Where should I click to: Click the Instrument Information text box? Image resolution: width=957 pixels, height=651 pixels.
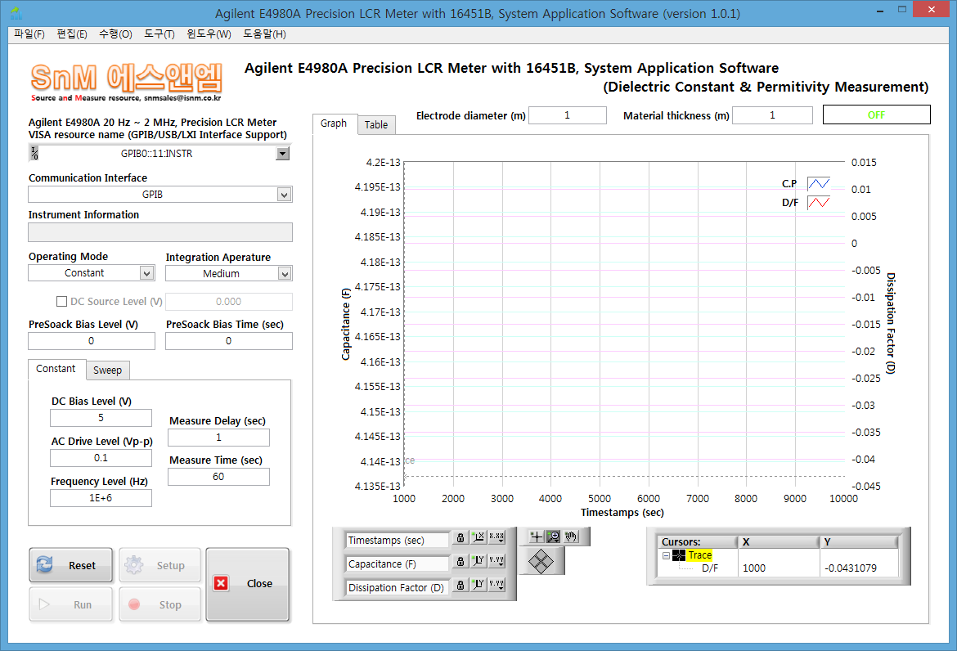tap(159, 232)
